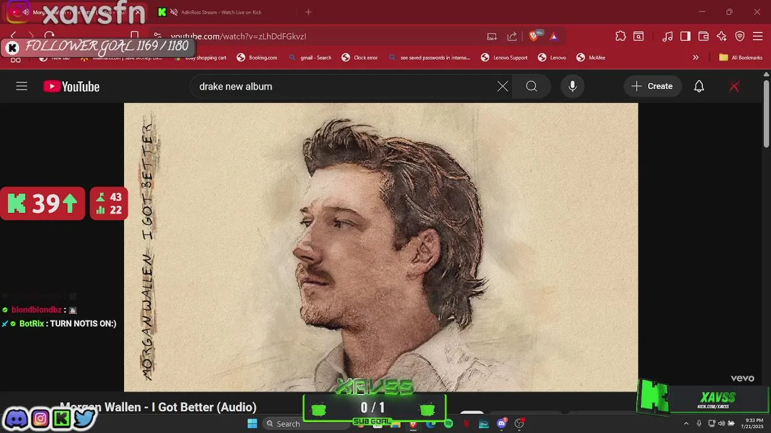The width and height of the screenshot is (771, 433).
Task: Open Leo AI sparkle icon
Action: [x=722, y=36]
